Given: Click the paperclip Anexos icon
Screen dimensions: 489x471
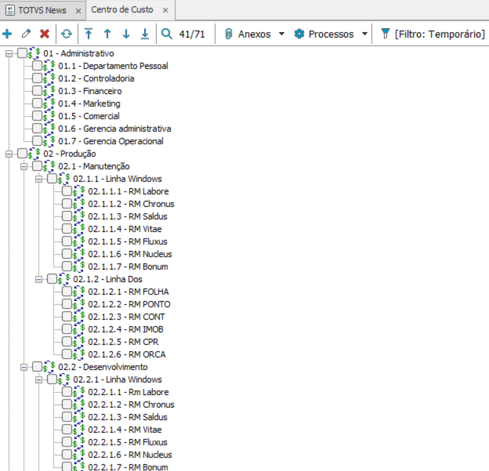Looking at the screenshot, I should (229, 34).
